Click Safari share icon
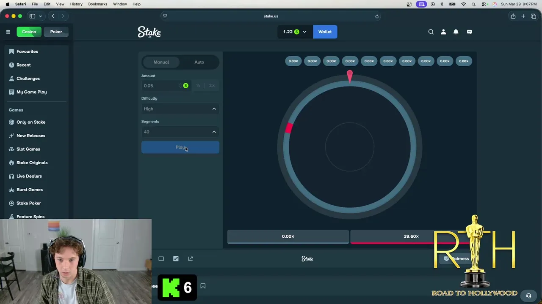 [x=513, y=16]
